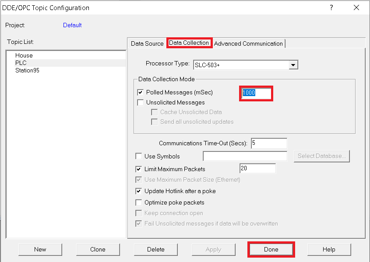
Task: Click the maximum packets value field
Action: tap(257, 169)
